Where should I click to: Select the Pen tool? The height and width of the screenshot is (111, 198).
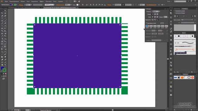(2, 16)
